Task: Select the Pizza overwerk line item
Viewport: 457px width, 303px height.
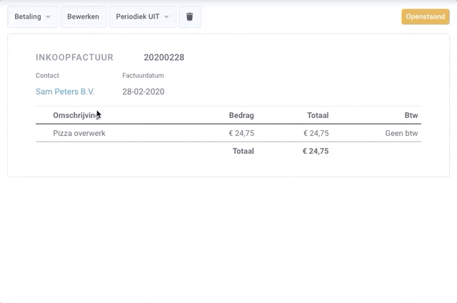Action: click(79, 133)
